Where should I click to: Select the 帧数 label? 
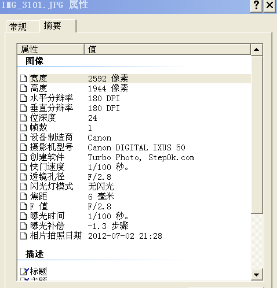coord(38,128)
